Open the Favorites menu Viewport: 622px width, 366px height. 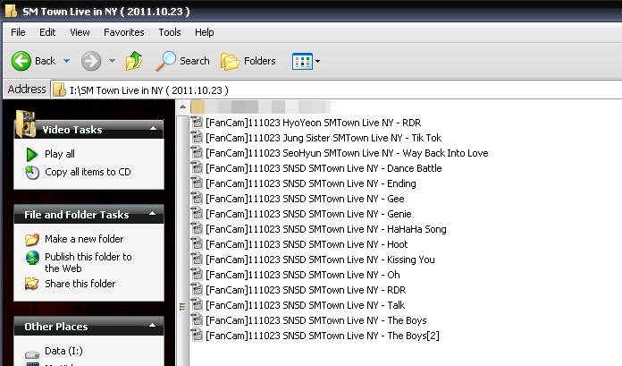coord(123,32)
